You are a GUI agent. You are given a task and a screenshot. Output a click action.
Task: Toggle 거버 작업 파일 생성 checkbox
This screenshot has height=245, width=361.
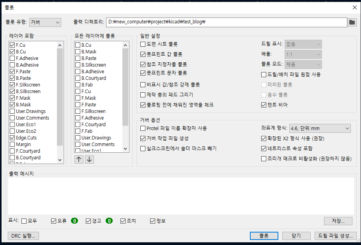click(143, 139)
